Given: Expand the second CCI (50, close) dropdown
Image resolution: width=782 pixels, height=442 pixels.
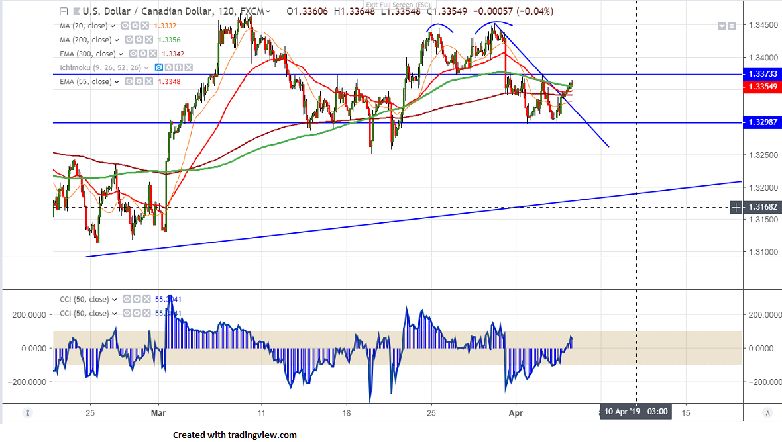Looking at the screenshot, I should pos(114,314).
